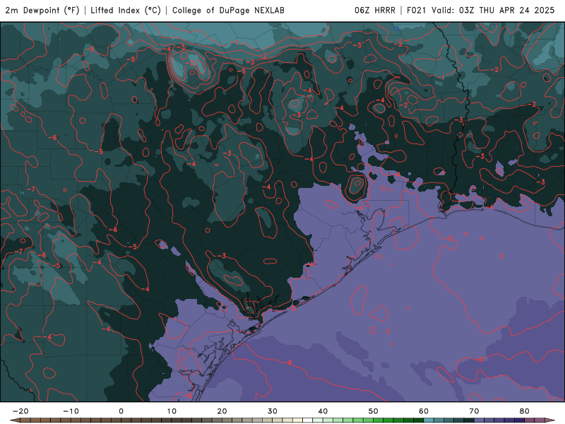
Task: Click the purple color bar swatch above 70
Action: tap(480, 420)
